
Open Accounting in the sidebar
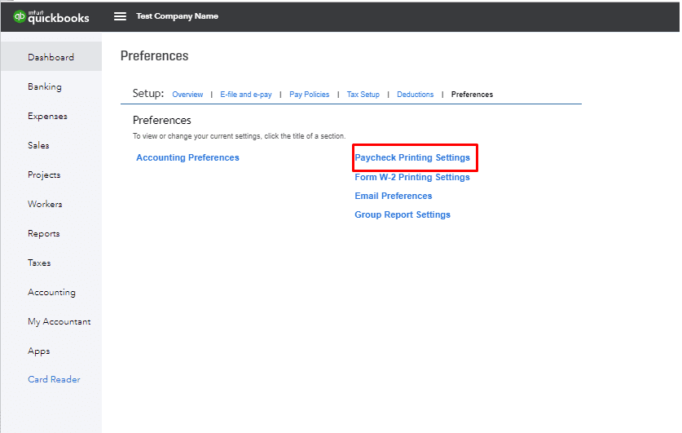click(x=51, y=293)
